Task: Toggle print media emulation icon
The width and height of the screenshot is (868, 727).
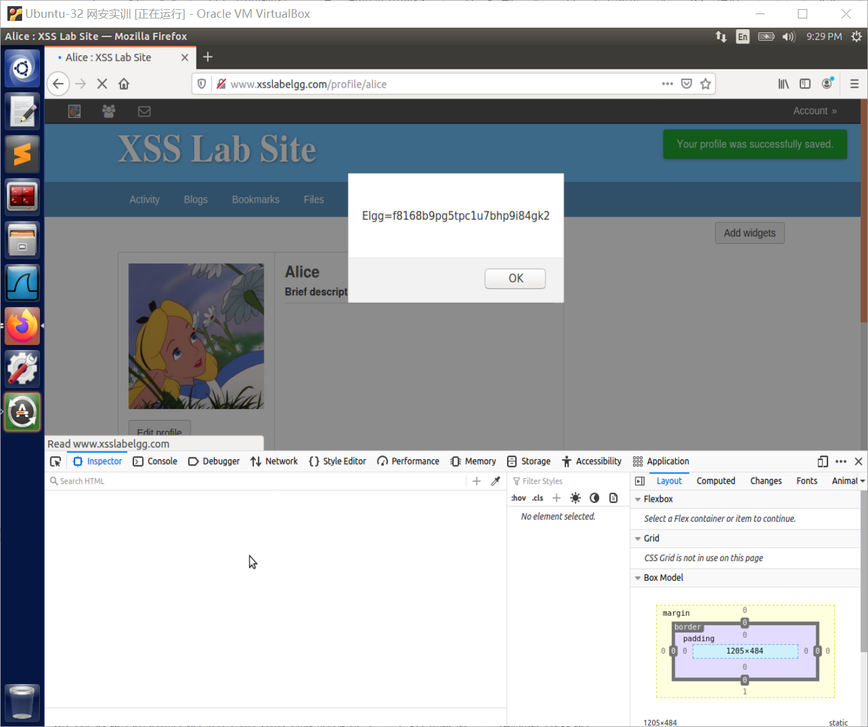Action: pyautogui.click(x=613, y=497)
